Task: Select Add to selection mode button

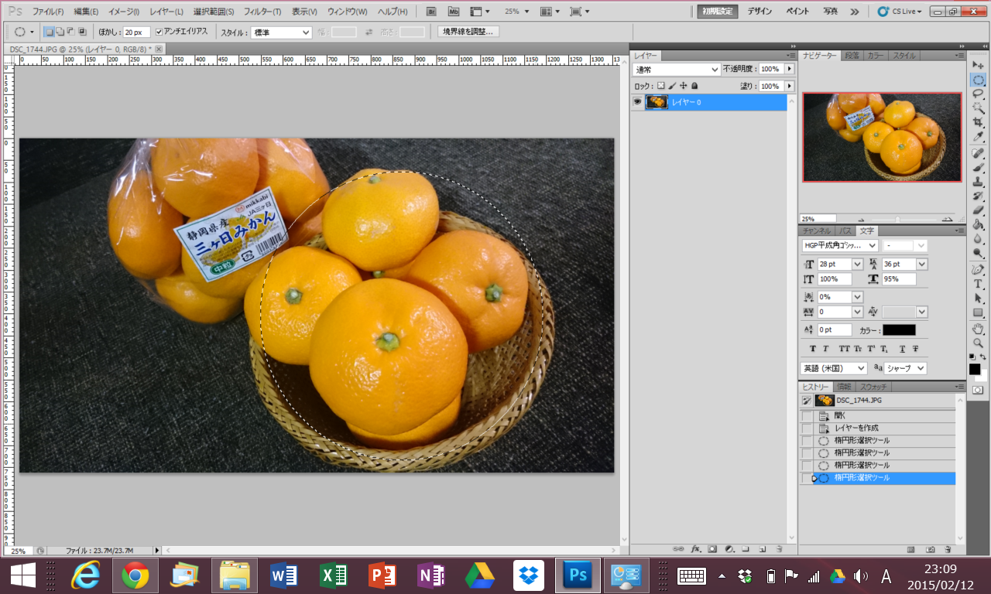Action: [x=60, y=32]
